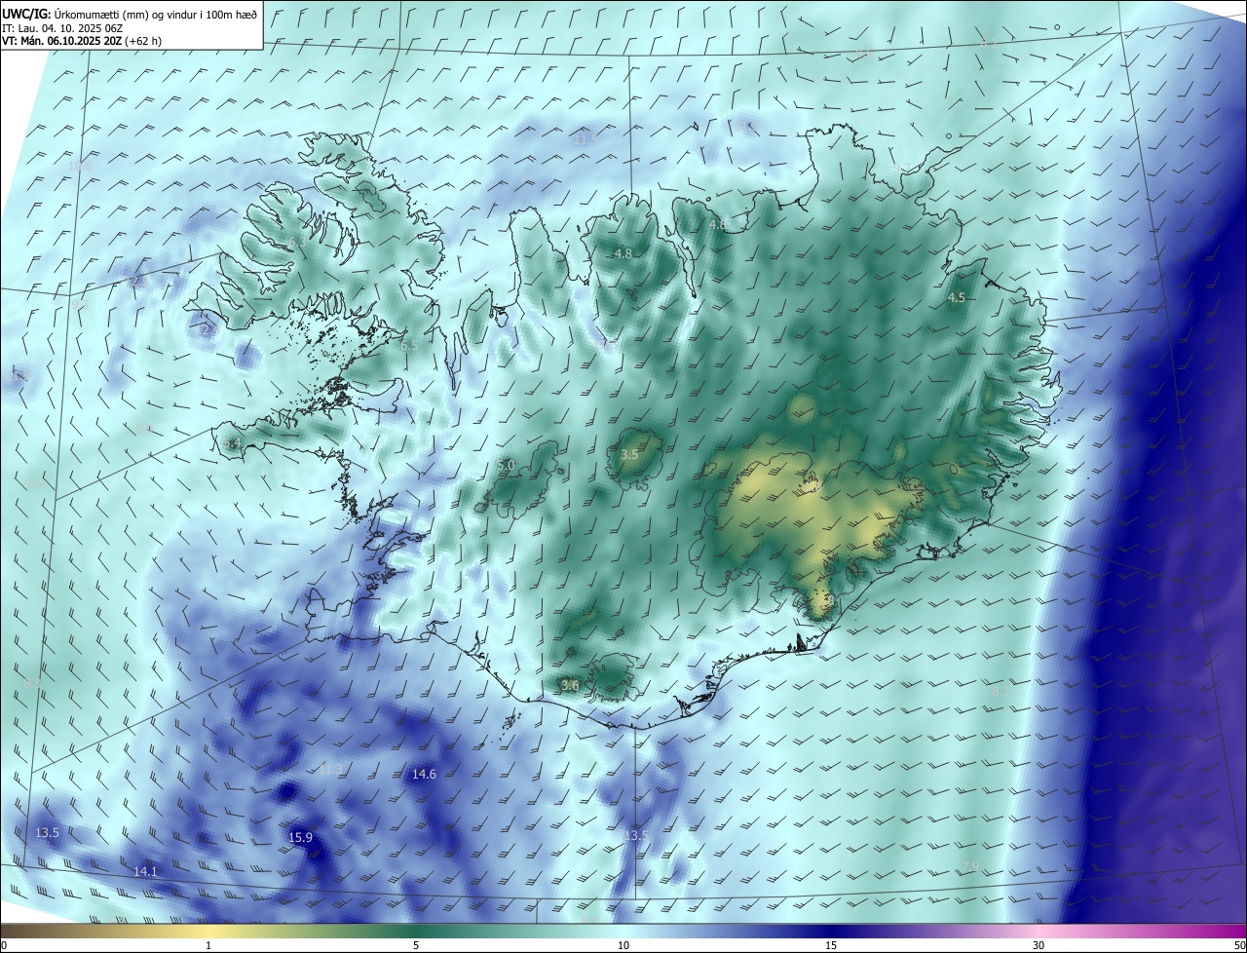Click the '10' tick label on the color scale
Viewport: 1247px width, 953px height.
(623, 946)
